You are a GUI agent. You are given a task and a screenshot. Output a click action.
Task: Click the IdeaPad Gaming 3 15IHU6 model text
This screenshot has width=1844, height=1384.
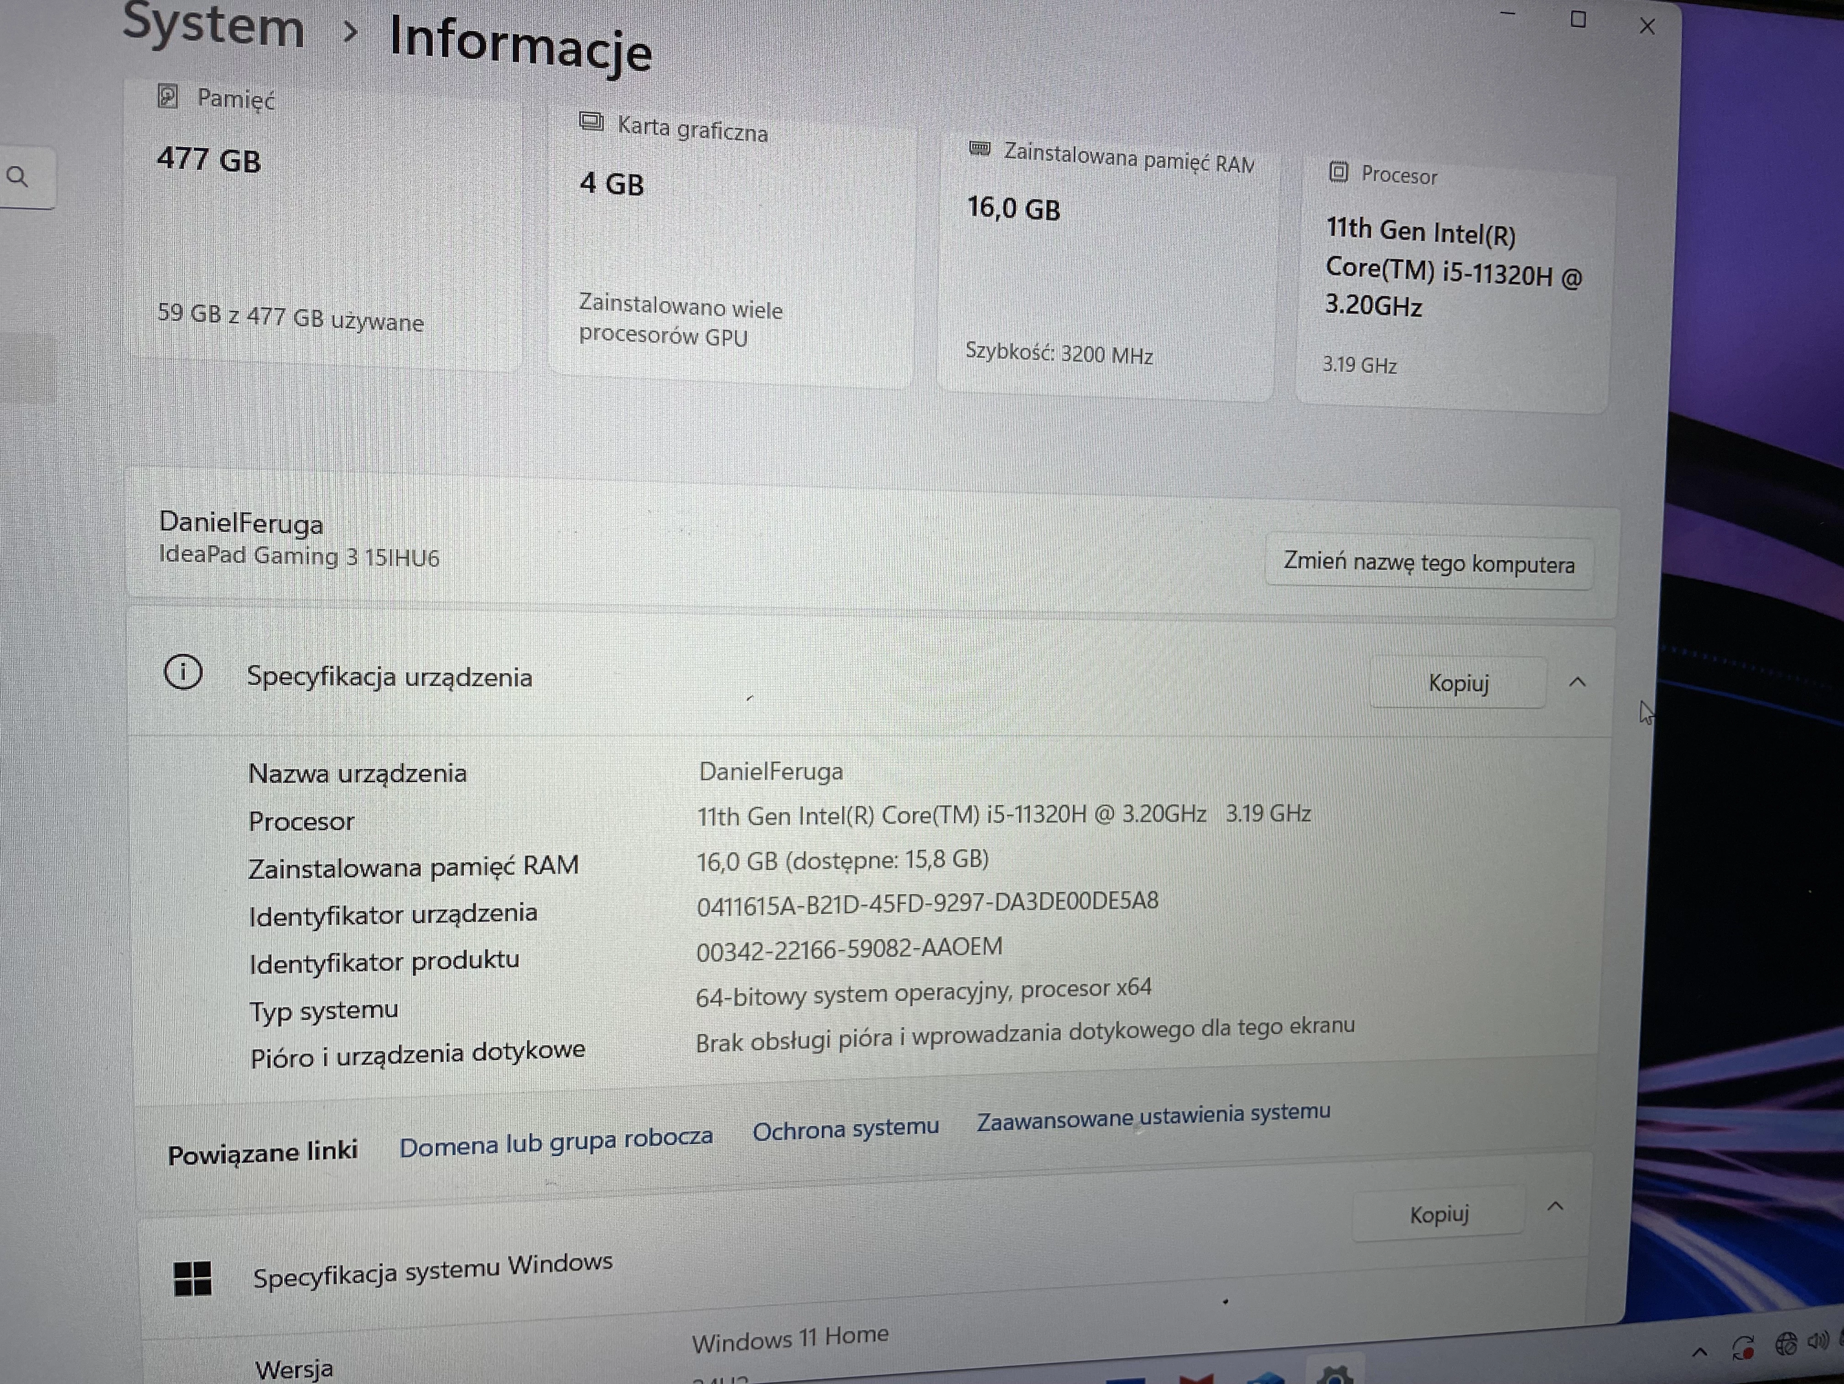(x=298, y=556)
